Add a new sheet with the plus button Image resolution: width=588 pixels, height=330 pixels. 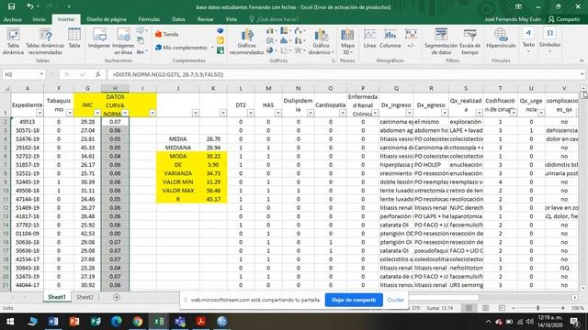pyautogui.click(x=117, y=297)
